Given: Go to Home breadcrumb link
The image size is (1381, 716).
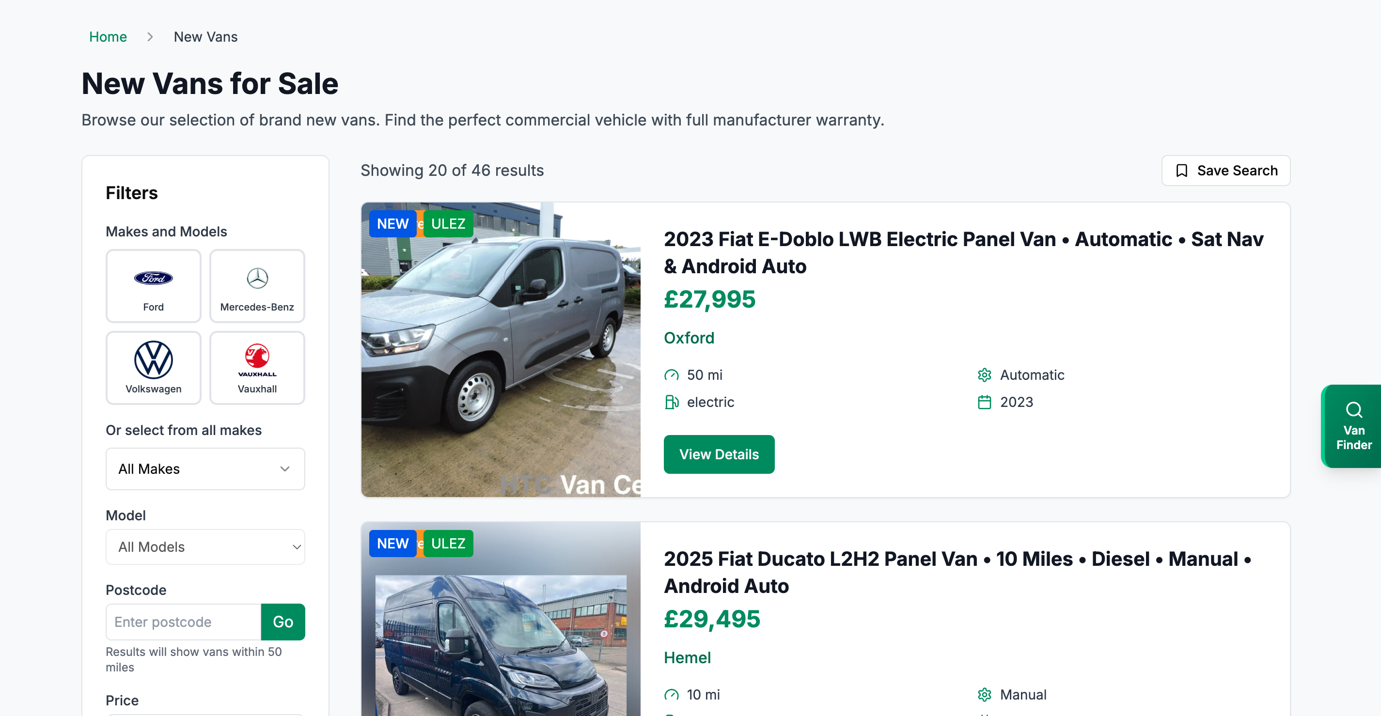Looking at the screenshot, I should 108,36.
